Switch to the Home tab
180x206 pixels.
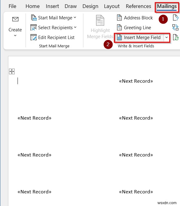point(33,6)
